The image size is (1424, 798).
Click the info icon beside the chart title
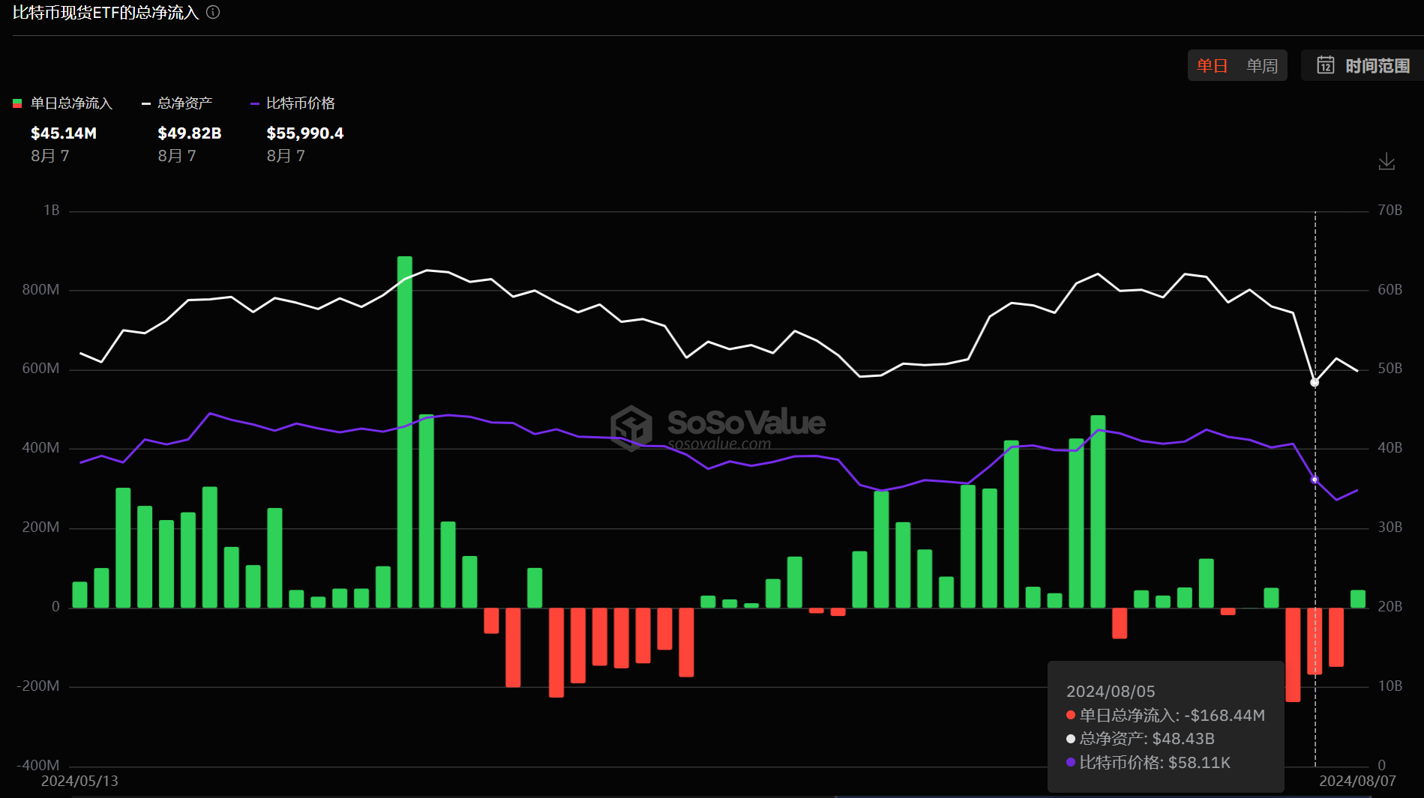point(213,12)
